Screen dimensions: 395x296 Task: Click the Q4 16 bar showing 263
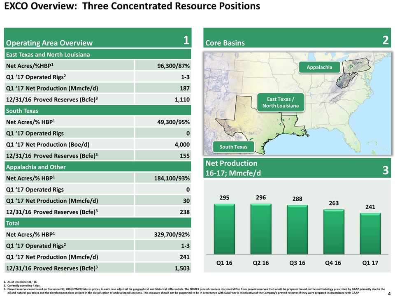coord(334,231)
